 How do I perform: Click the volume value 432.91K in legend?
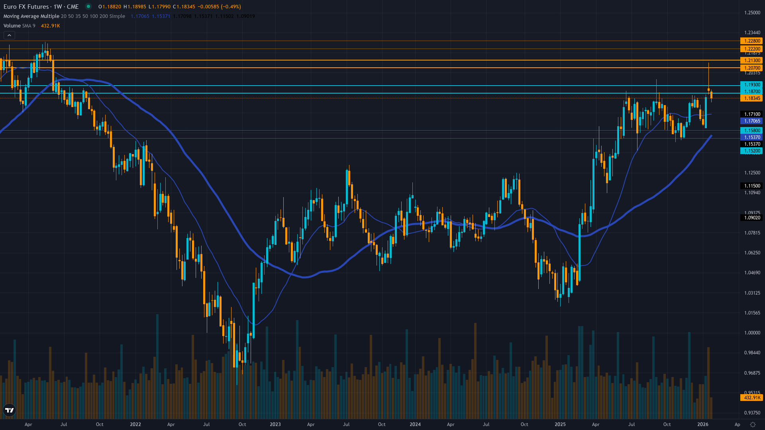pyautogui.click(x=51, y=26)
